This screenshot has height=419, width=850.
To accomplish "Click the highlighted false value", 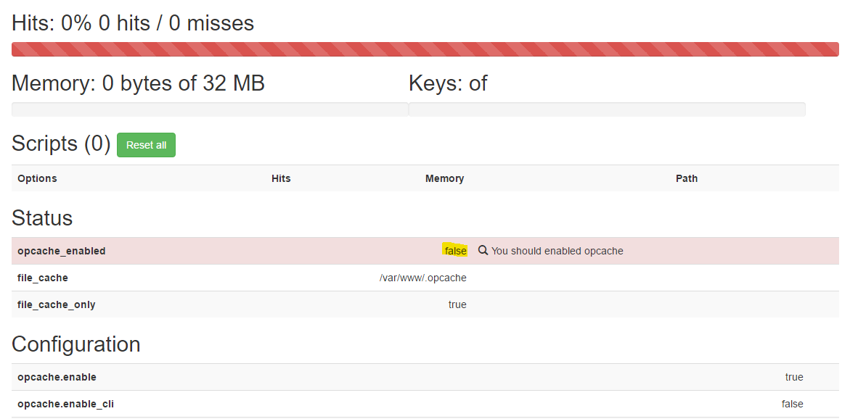I will (455, 251).
